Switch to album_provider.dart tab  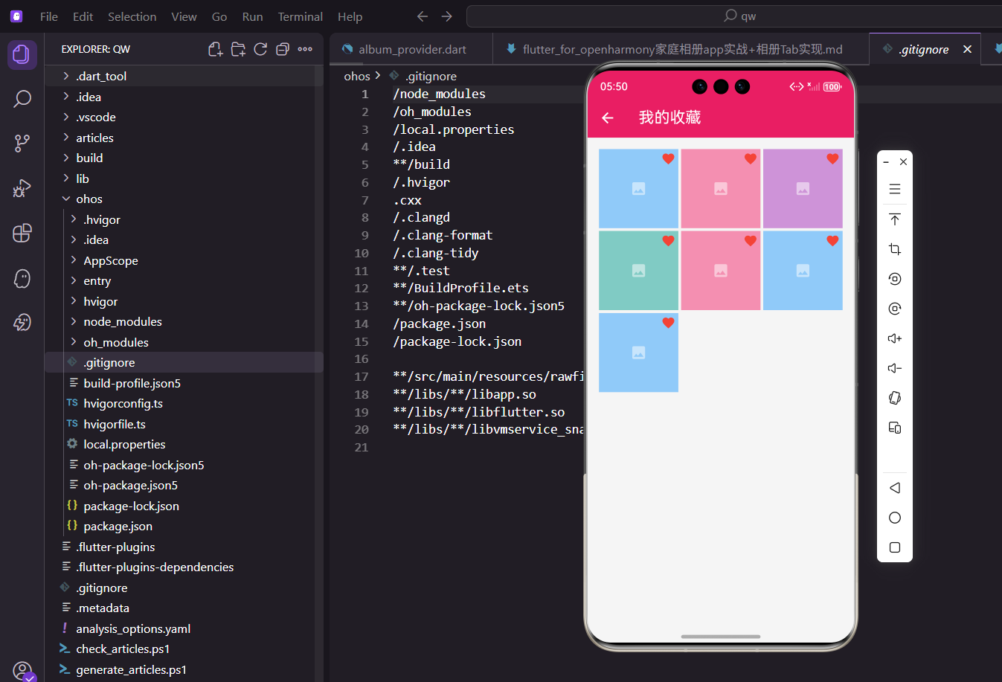[x=411, y=49]
